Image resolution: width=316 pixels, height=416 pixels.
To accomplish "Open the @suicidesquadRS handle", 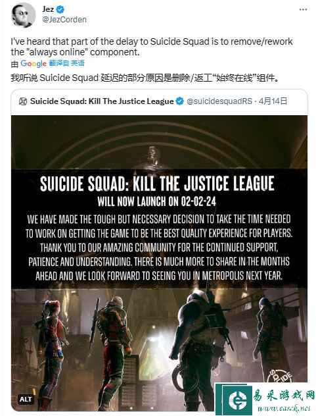I will point(219,101).
